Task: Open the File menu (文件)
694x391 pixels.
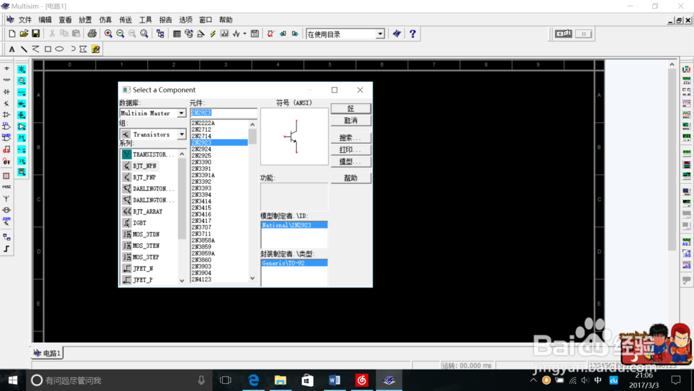Action: pyautogui.click(x=25, y=20)
